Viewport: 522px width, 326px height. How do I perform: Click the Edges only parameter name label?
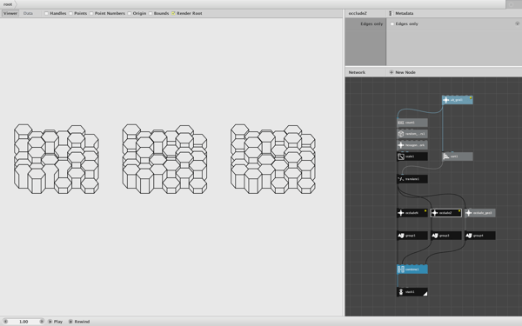pos(371,24)
